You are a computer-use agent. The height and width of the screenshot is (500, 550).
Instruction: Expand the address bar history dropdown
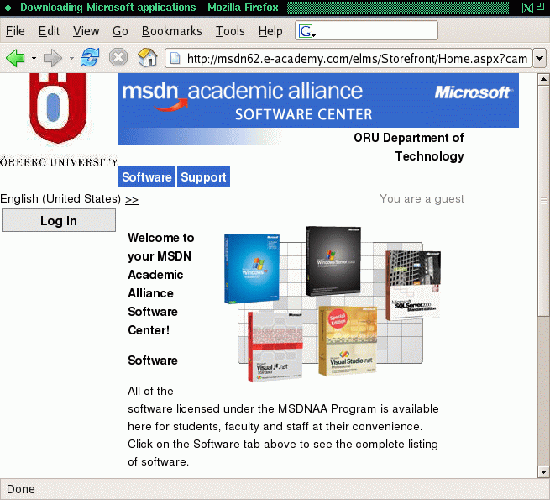pyautogui.click(x=539, y=58)
